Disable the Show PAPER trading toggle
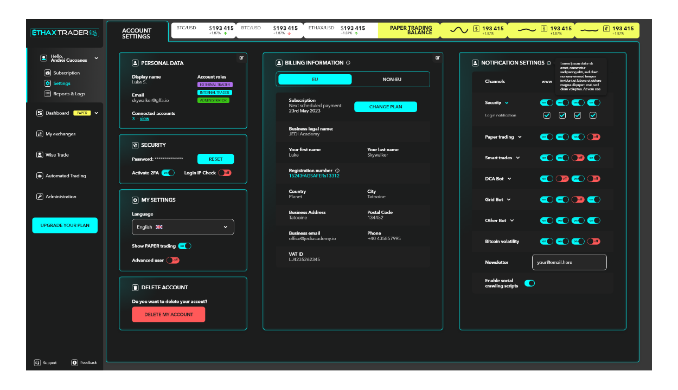Image resolution: width=678 pixels, height=390 pixels. [x=185, y=245]
